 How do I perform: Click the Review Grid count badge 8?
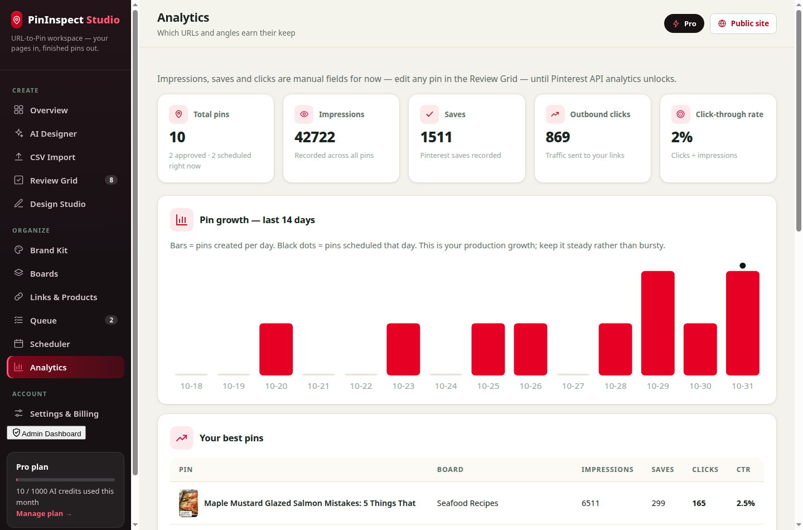point(112,180)
